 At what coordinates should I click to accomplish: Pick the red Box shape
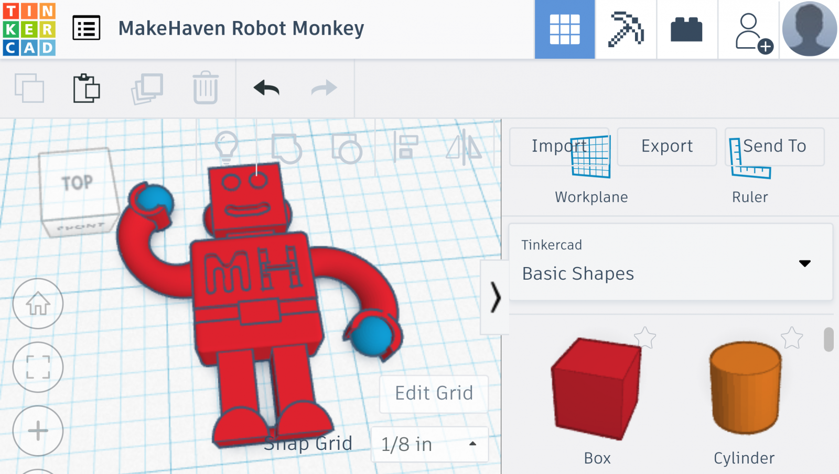pos(596,388)
